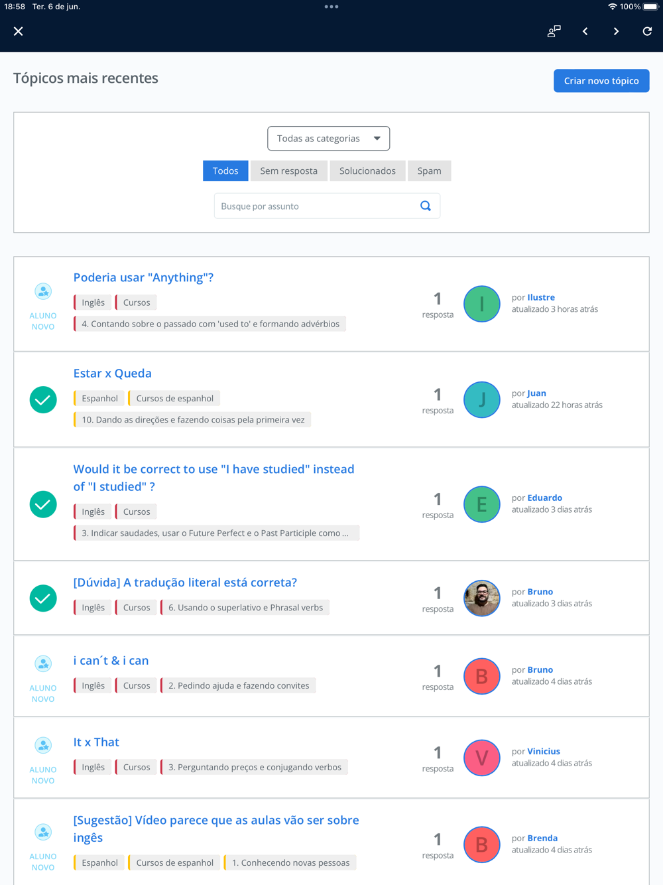The width and height of the screenshot is (663, 885).
Task: Click the Aluno Novo badge icon for 'Poderia usar Anything'
Action: [x=43, y=291]
